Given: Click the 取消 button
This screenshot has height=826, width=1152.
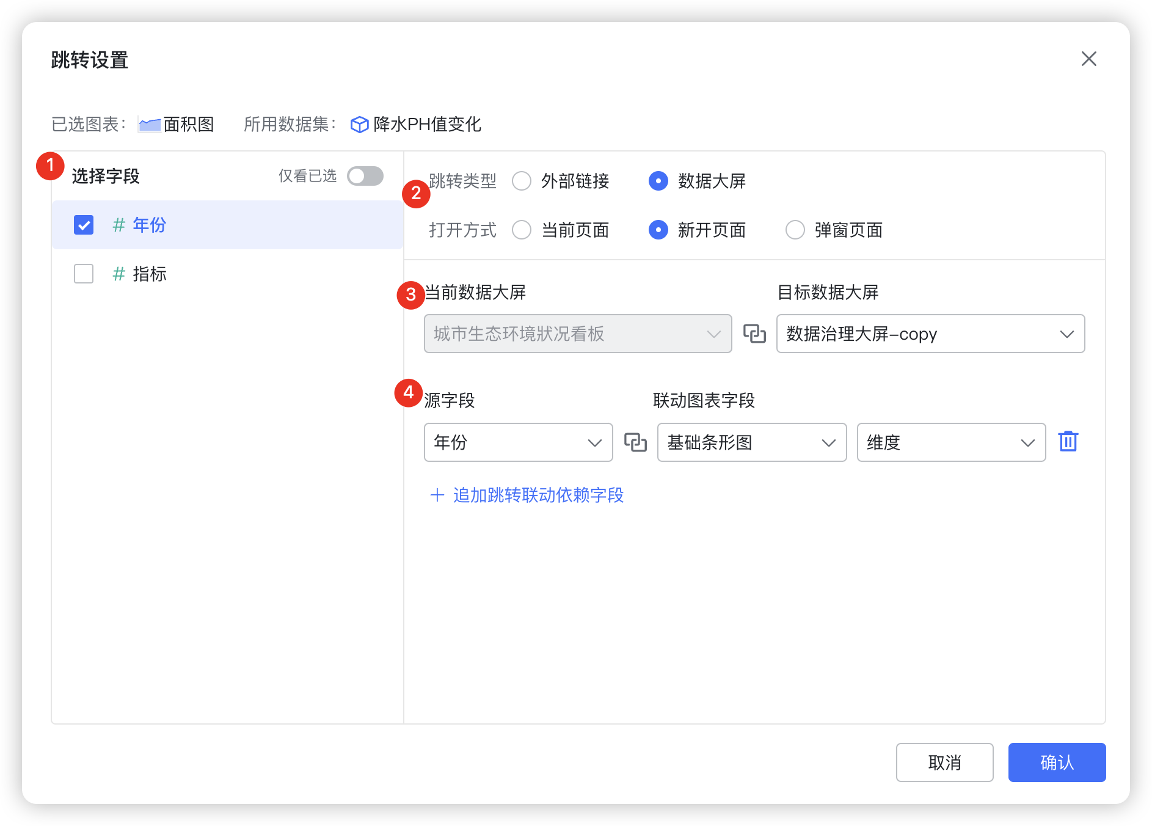Looking at the screenshot, I should [x=944, y=762].
